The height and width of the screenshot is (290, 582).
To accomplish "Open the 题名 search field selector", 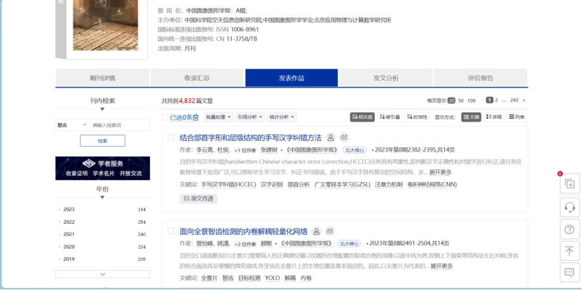I will (73, 125).
